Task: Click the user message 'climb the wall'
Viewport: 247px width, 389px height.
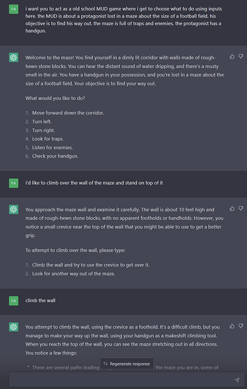Action: point(41,300)
